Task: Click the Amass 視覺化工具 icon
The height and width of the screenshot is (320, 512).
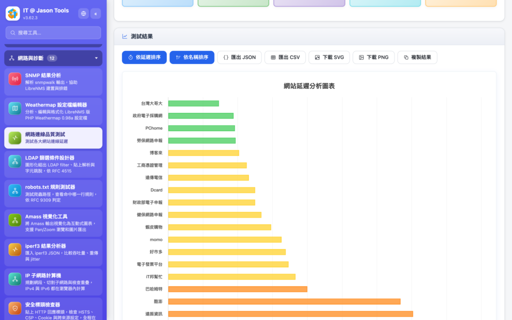Action: (15, 220)
